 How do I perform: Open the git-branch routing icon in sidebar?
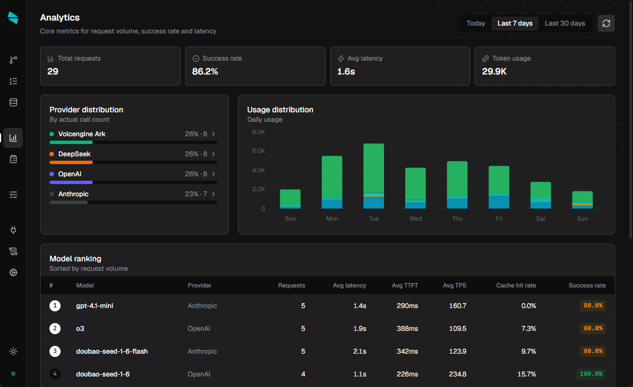[13, 60]
